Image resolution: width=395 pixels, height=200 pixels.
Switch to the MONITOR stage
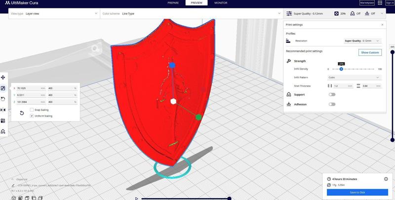click(x=221, y=3)
